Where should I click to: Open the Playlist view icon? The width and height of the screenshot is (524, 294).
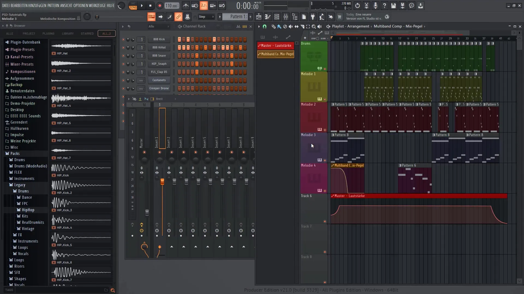click(x=259, y=17)
